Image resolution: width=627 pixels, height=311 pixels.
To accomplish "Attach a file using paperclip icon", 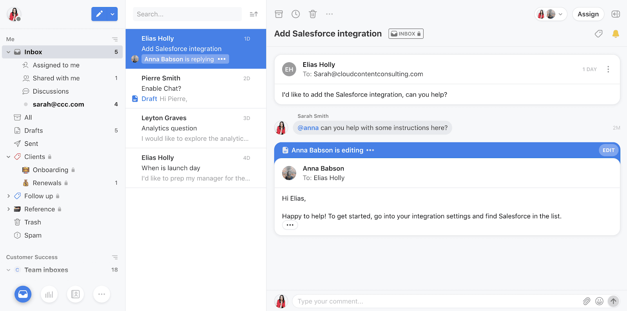I will coord(586,301).
